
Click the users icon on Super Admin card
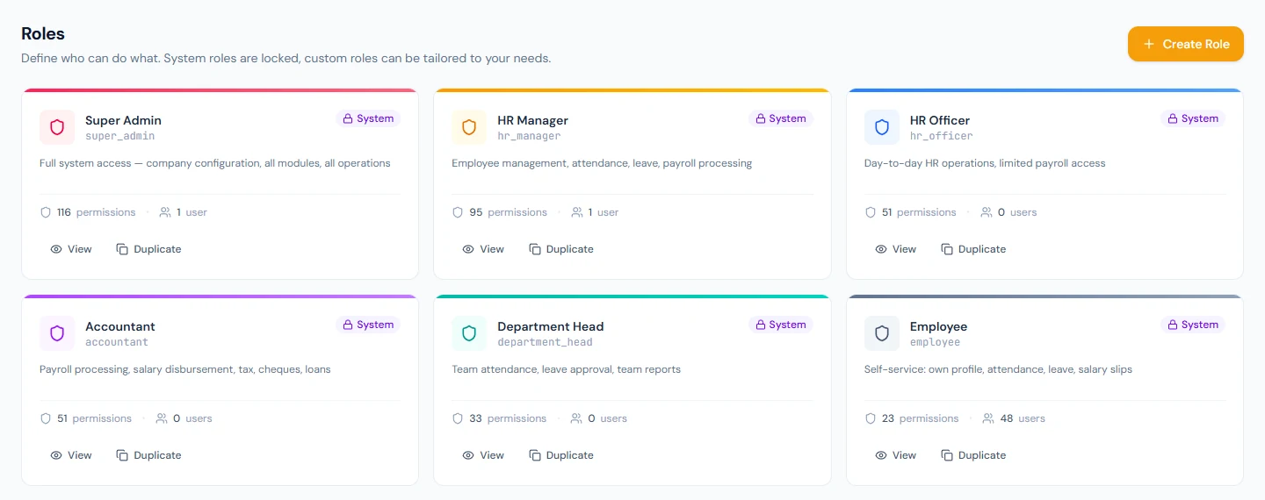(x=165, y=212)
